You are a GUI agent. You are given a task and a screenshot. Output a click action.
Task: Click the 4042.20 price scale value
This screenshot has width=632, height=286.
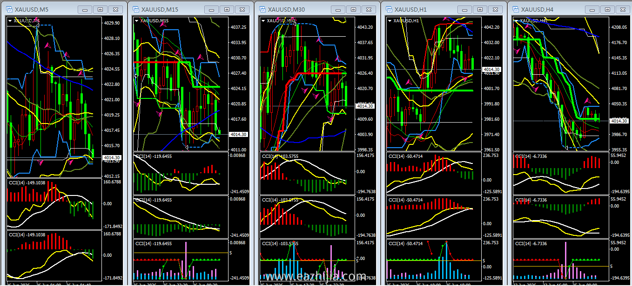pos(491,27)
